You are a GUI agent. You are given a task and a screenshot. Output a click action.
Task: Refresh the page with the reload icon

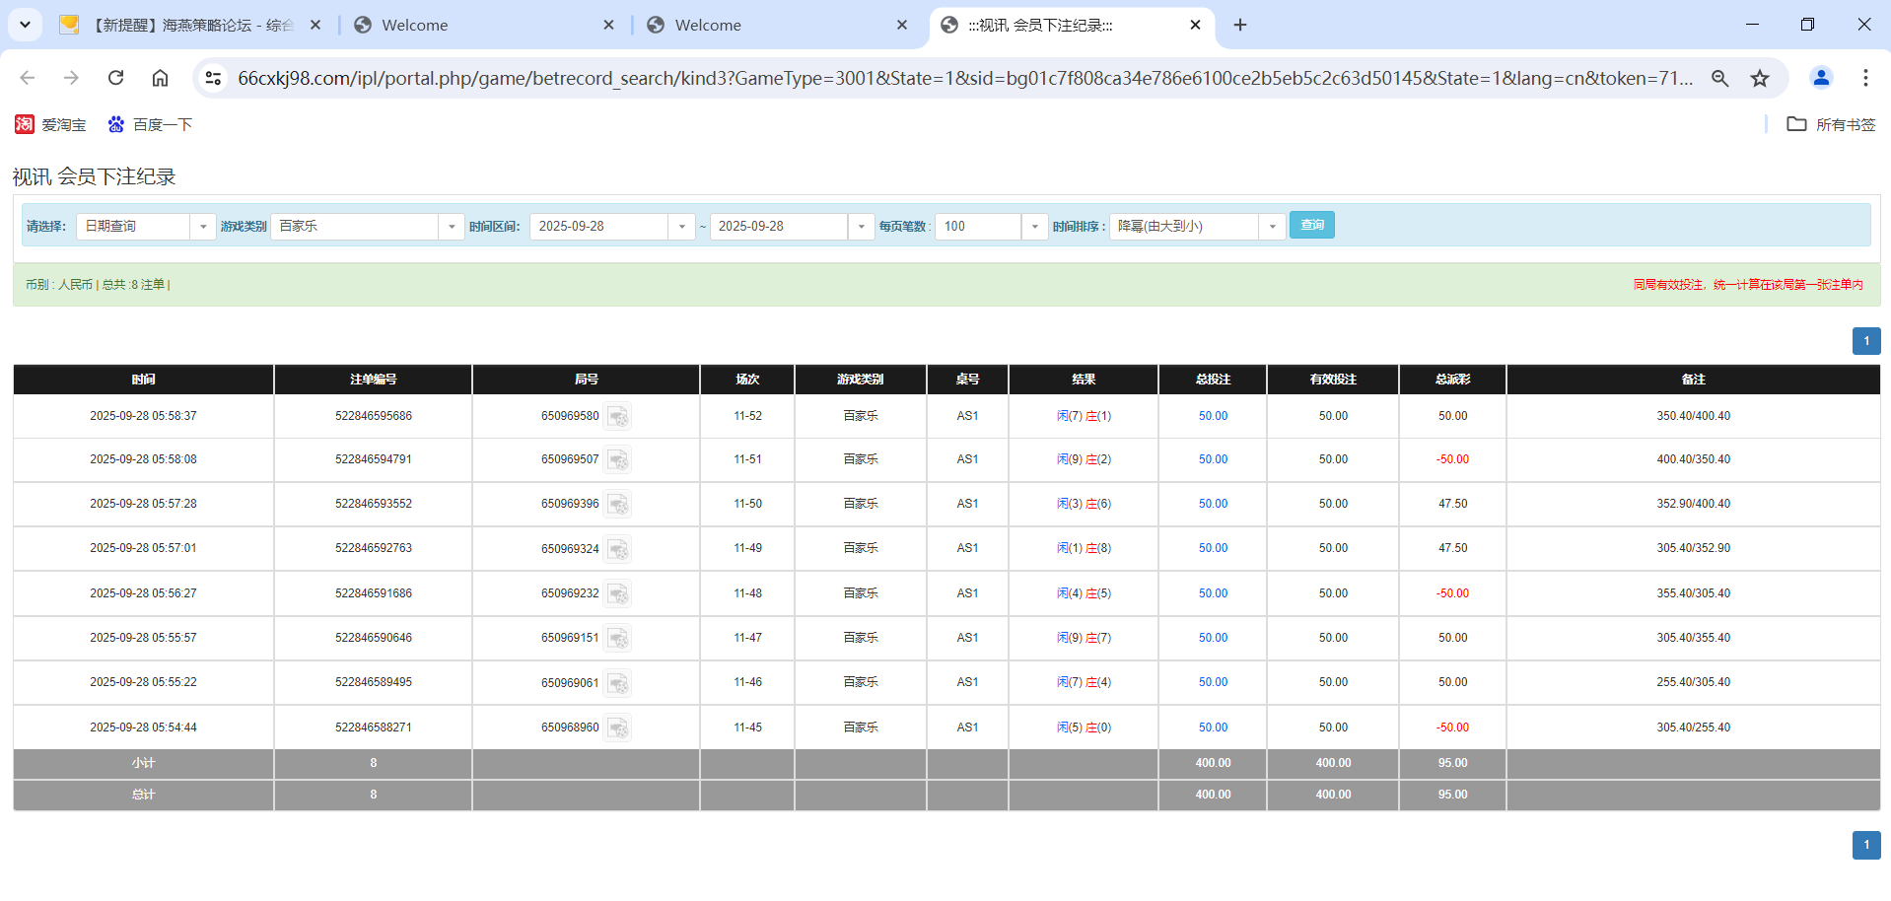click(115, 78)
